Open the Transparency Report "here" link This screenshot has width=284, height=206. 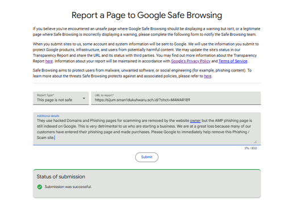pos(49,61)
